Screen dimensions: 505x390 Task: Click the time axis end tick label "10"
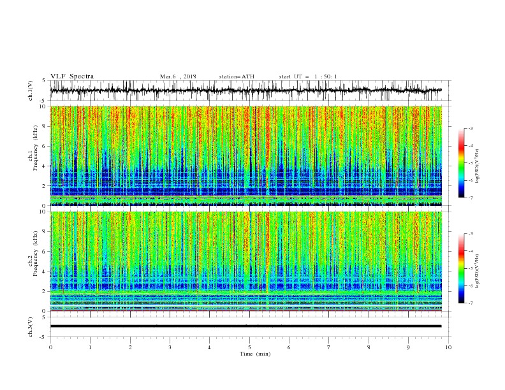coord(448,347)
